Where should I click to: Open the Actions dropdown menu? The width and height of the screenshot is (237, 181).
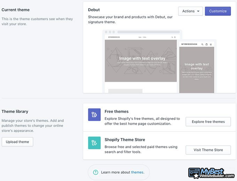pyautogui.click(x=190, y=11)
